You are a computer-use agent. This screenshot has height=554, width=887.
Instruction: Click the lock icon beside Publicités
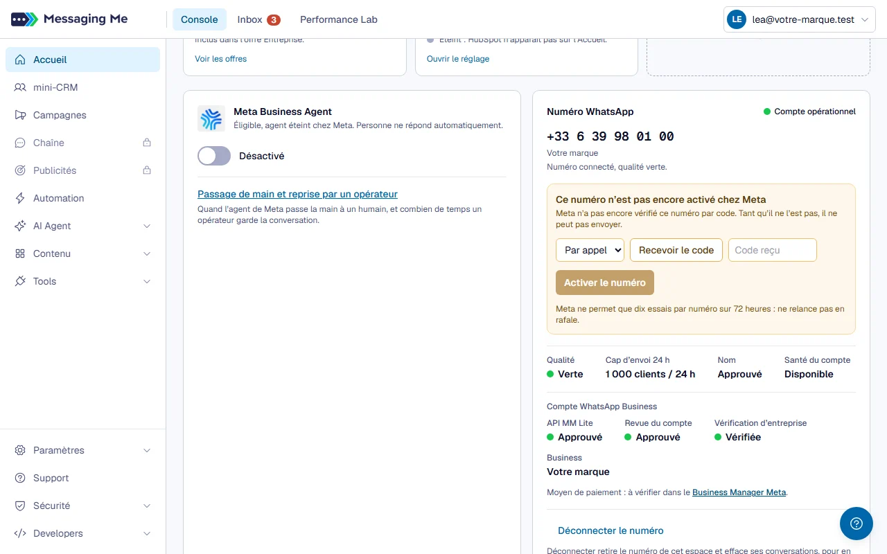[x=147, y=170]
